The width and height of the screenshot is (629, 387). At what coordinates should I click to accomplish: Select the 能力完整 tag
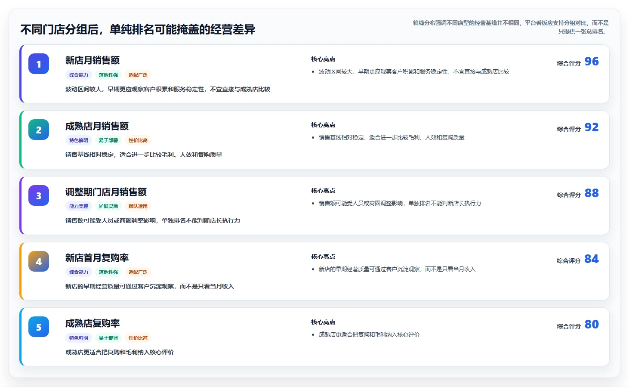tap(79, 206)
